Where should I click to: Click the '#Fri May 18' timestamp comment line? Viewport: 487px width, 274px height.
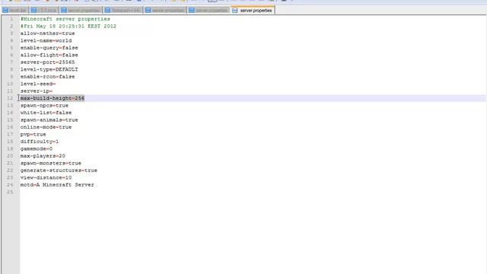pyautogui.click(x=68, y=26)
